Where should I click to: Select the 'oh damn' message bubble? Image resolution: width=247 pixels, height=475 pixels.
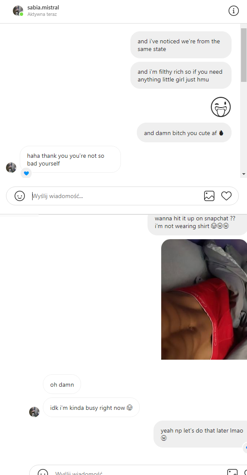(62, 385)
